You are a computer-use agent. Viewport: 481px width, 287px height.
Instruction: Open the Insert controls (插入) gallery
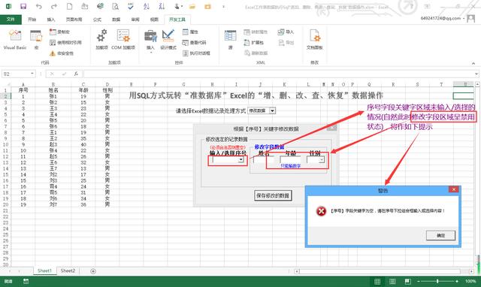click(x=150, y=41)
